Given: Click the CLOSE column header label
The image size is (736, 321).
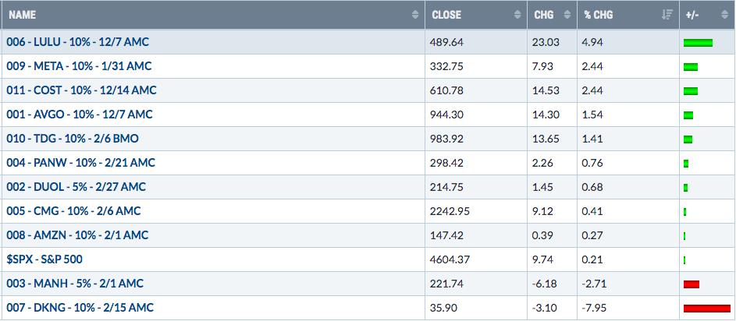Looking at the screenshot, I should tap(446, 15).
